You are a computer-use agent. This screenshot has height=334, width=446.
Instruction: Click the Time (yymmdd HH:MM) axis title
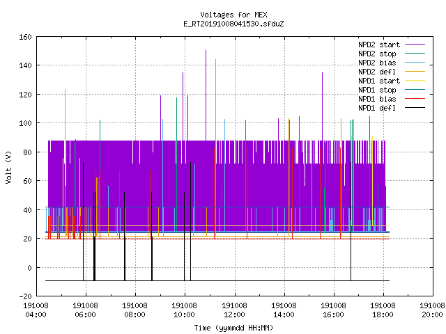(x=234, y=328)
